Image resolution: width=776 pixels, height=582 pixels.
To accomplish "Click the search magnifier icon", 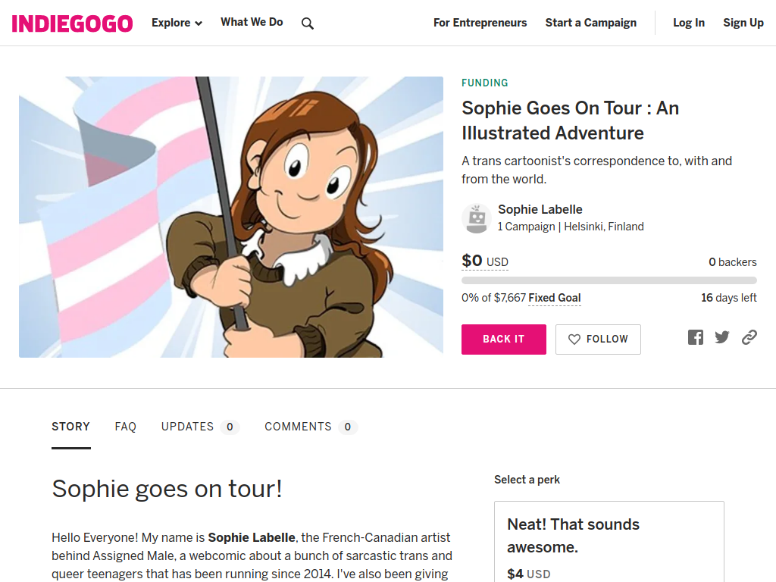I will coord(308,23).
